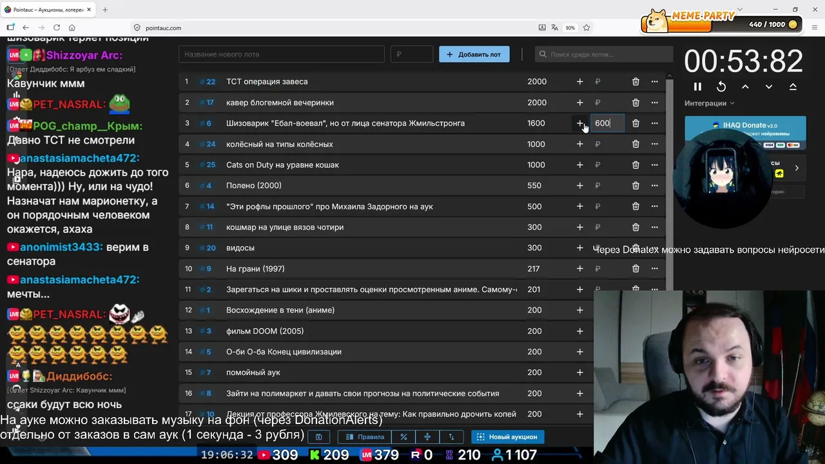
Task: Click the percent button in bottom toolbar
Action: 403,437
